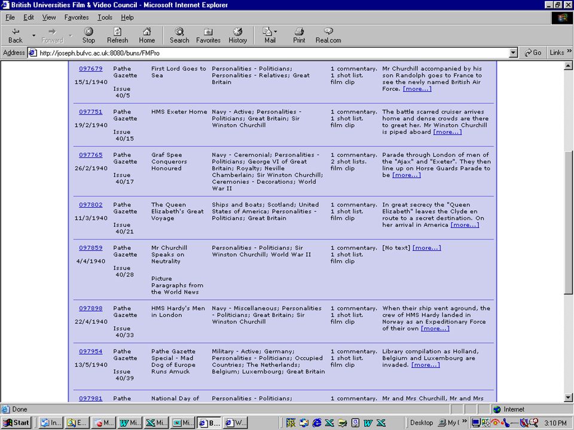The image size is (574, 430).
Task: Launch Word from the quick launch bar
Action: tap(368, 423)
